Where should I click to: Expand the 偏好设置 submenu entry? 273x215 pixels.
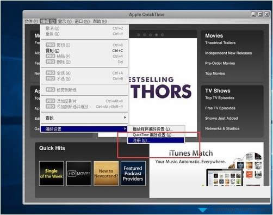tap(84, 129)
